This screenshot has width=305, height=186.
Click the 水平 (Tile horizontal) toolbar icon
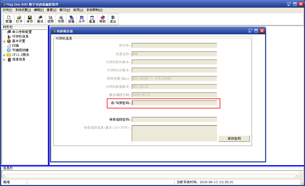point(82,17)
